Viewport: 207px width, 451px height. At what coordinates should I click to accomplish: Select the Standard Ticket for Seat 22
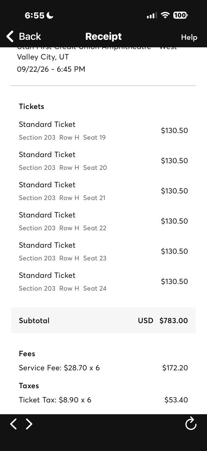click(103, 221)
